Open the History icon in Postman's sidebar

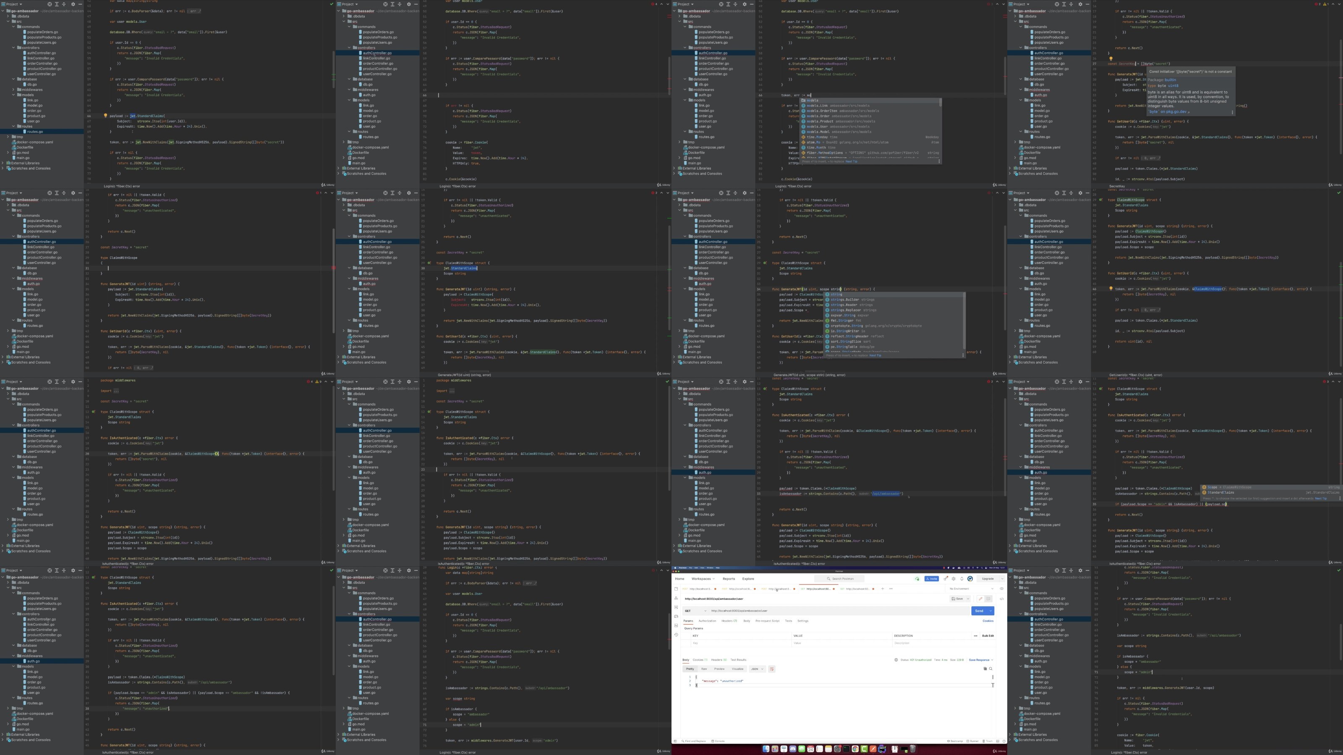click(676, 635)
